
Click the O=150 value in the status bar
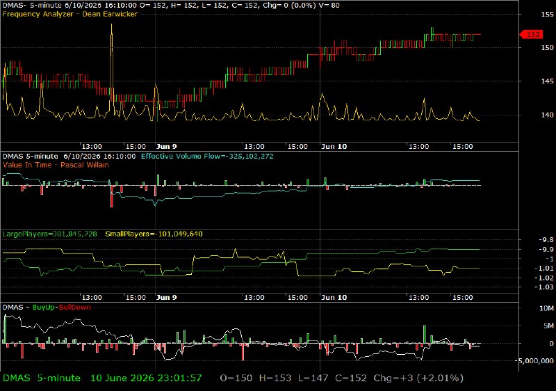click(236, 378)
